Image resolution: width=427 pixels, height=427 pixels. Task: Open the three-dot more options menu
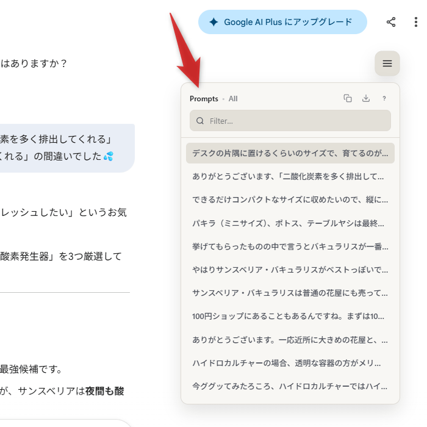pyautogui.click(x=416, y=22)
